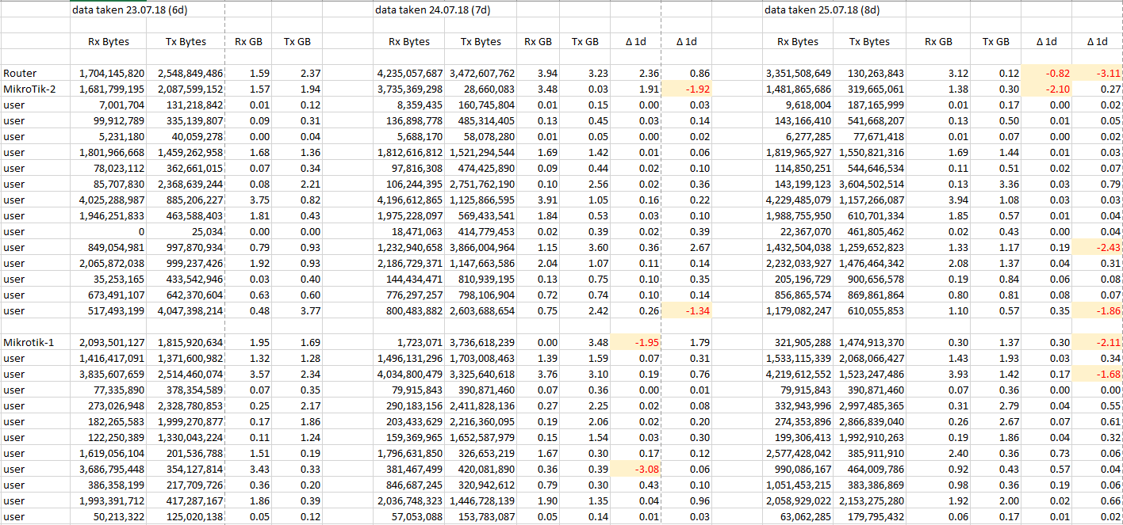Select cell with value 3,472,607,762

481,73
